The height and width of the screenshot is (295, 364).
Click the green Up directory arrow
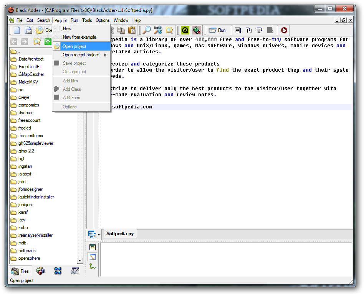pos(48,42)
